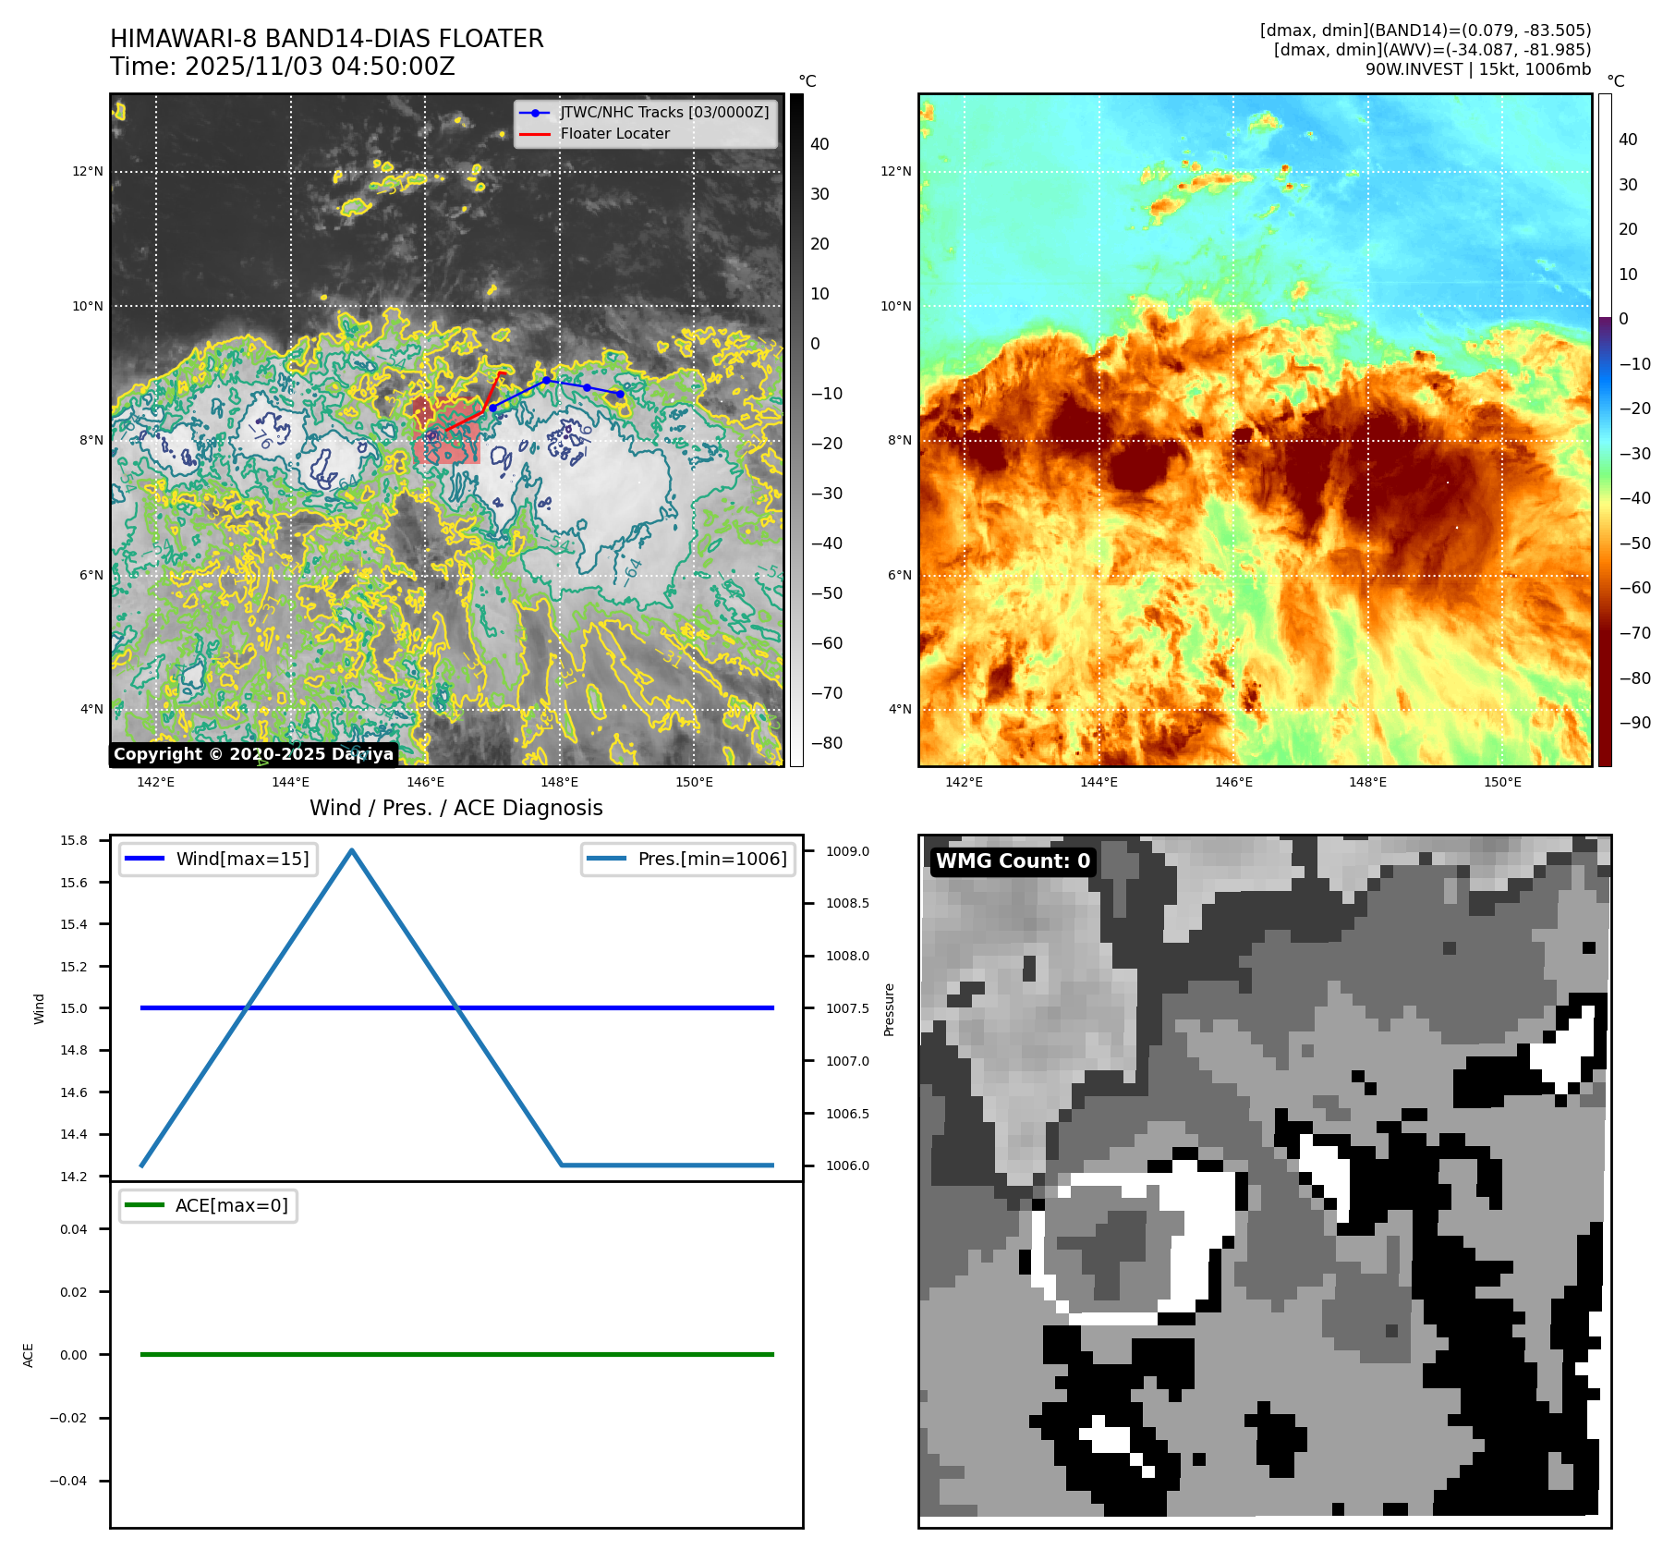Click the grayscale BAND14 temperature colorbar
Viewport: 1675px width, 1562px height.
(x=796, y=430)
